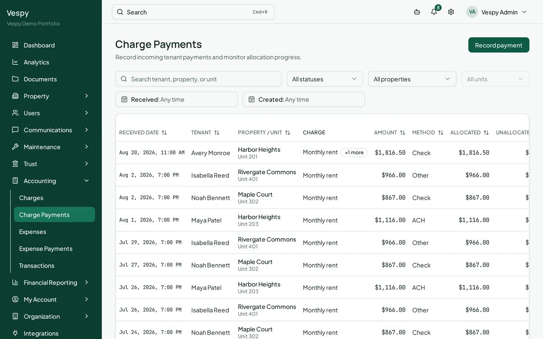Viewport: 543px width, 339px height.
Task: Click the Documents folder icon
Action: point(15,79)
